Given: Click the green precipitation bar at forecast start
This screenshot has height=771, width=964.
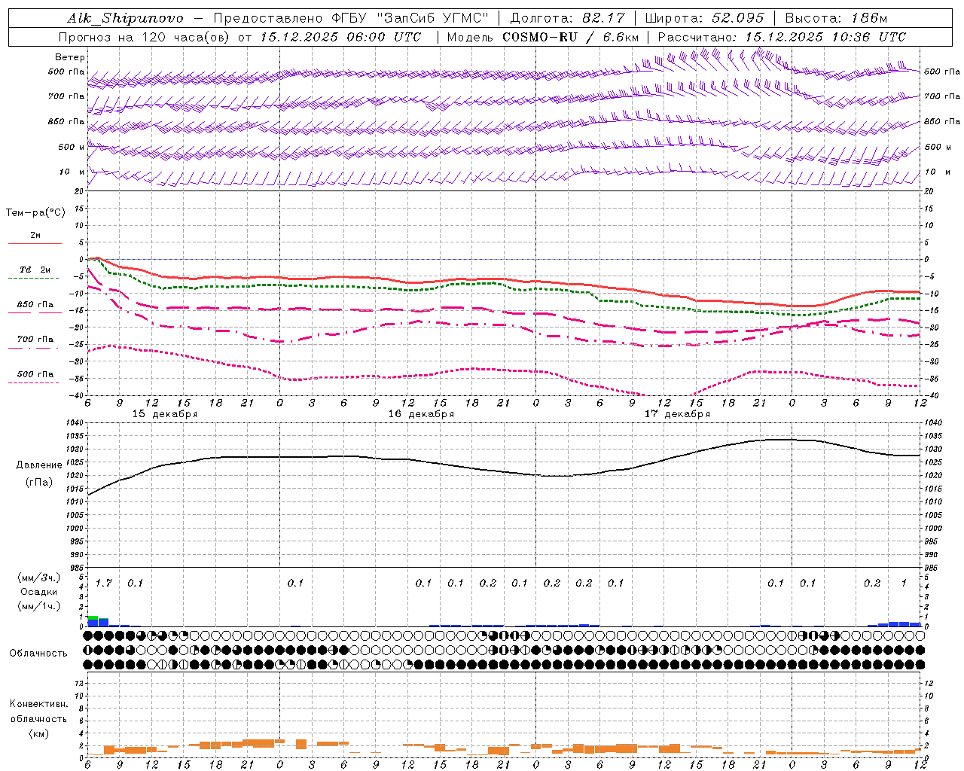Looking at the screenshot, I should click(x=93, y=617).
